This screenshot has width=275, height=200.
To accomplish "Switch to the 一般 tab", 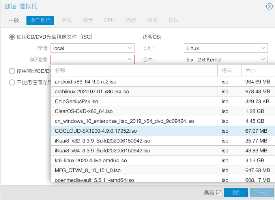I will (14, 20).
